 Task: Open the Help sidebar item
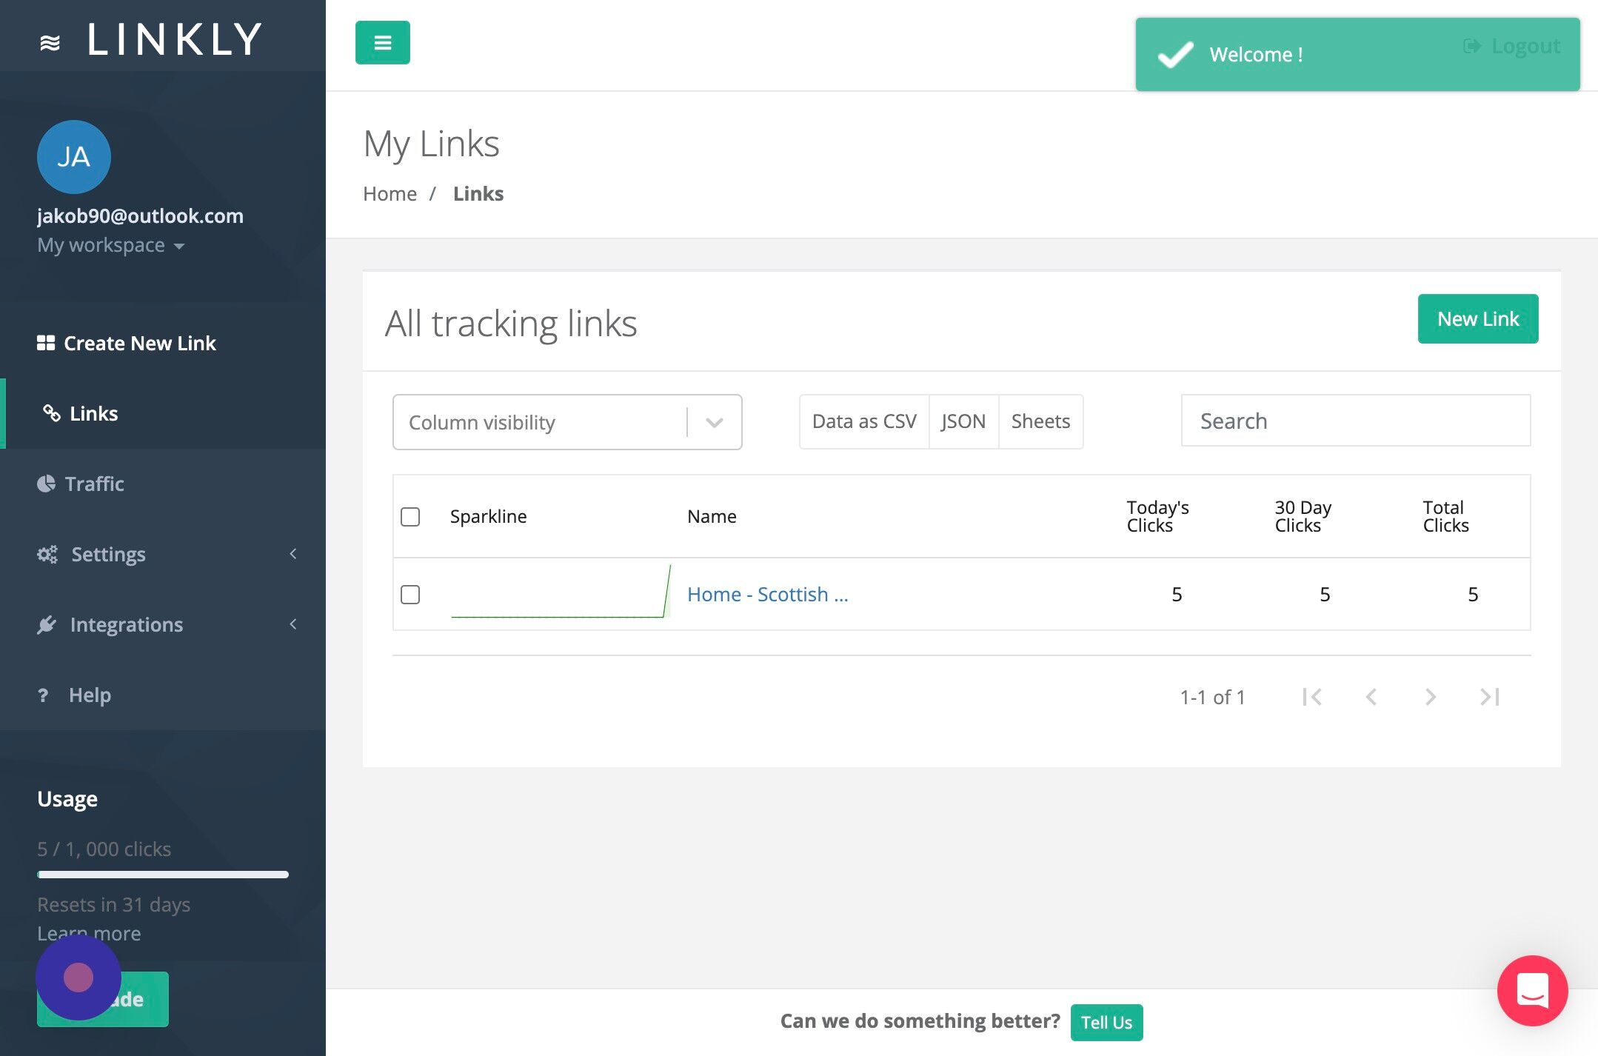tap(90, 695)
